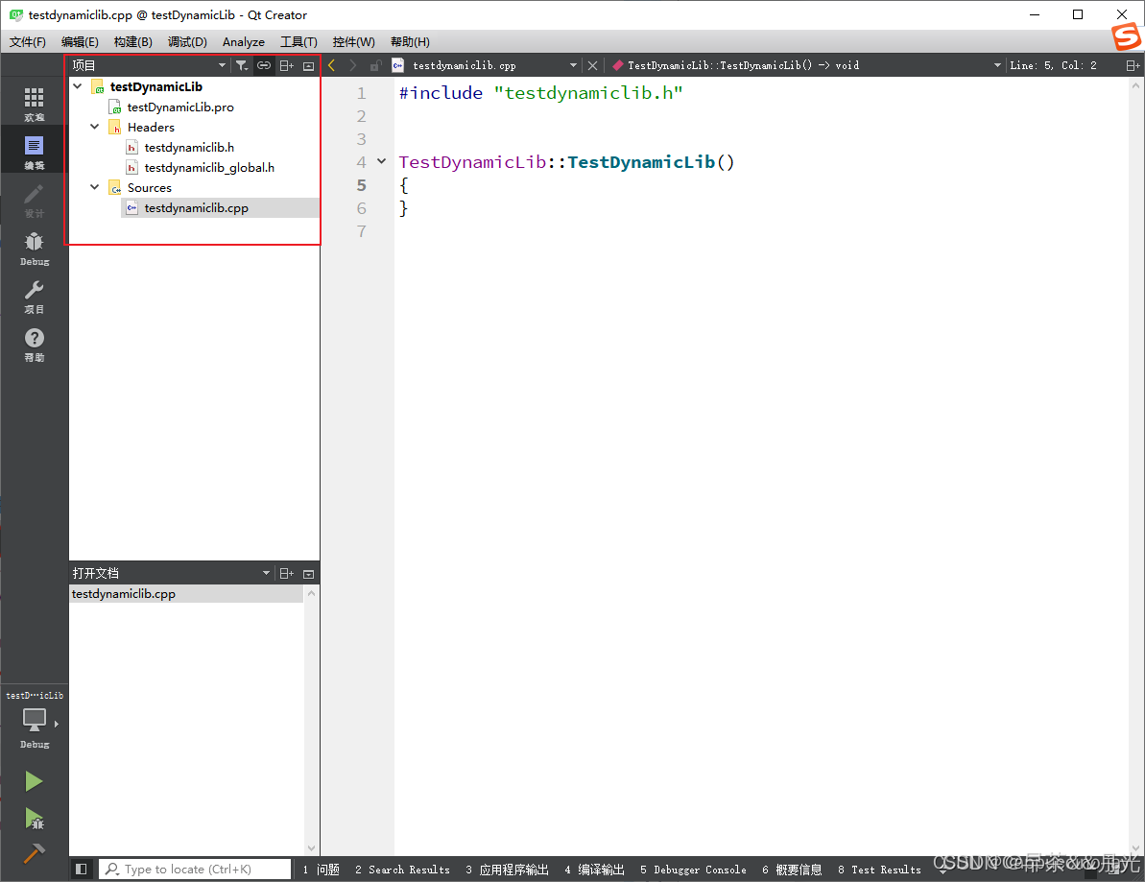
Task: Open the 编辑(E) menu
Action: [x=80, y=41]
